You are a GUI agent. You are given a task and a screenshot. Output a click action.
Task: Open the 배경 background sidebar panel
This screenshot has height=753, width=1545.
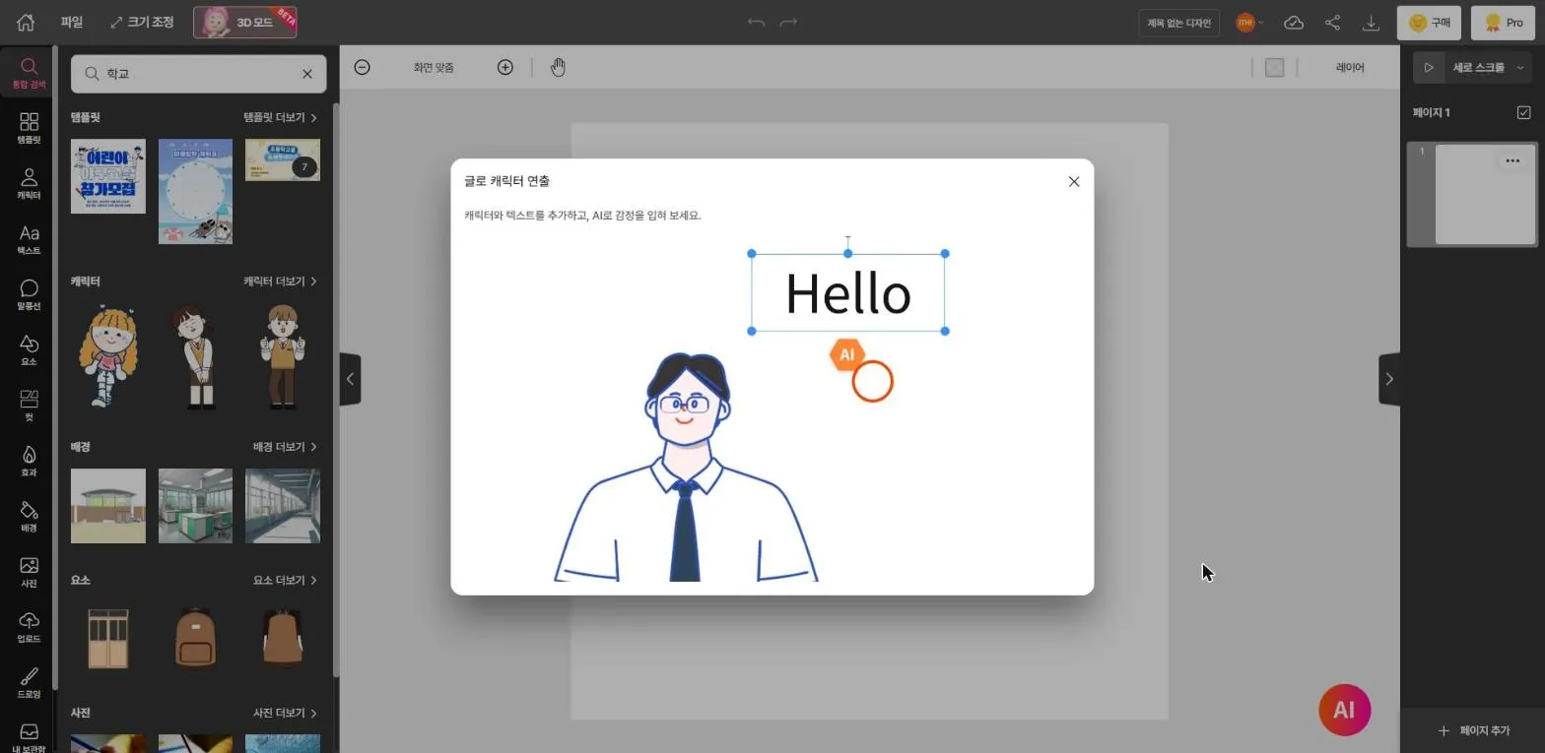pos(29,516)
